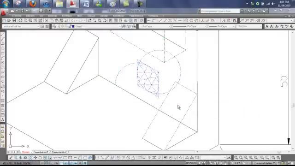295x166 pixels.
Task: Click Plot printer icon in Standard toolbar
Action: pyautogui.click(x=20, y=20)
